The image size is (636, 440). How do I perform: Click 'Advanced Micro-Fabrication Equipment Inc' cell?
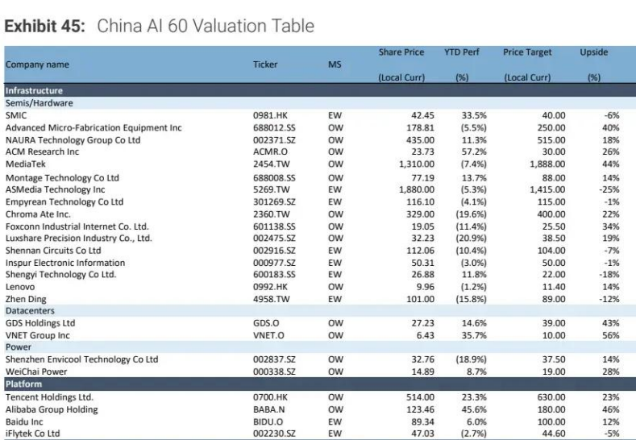pyautogui.click(x=94, y=128)
